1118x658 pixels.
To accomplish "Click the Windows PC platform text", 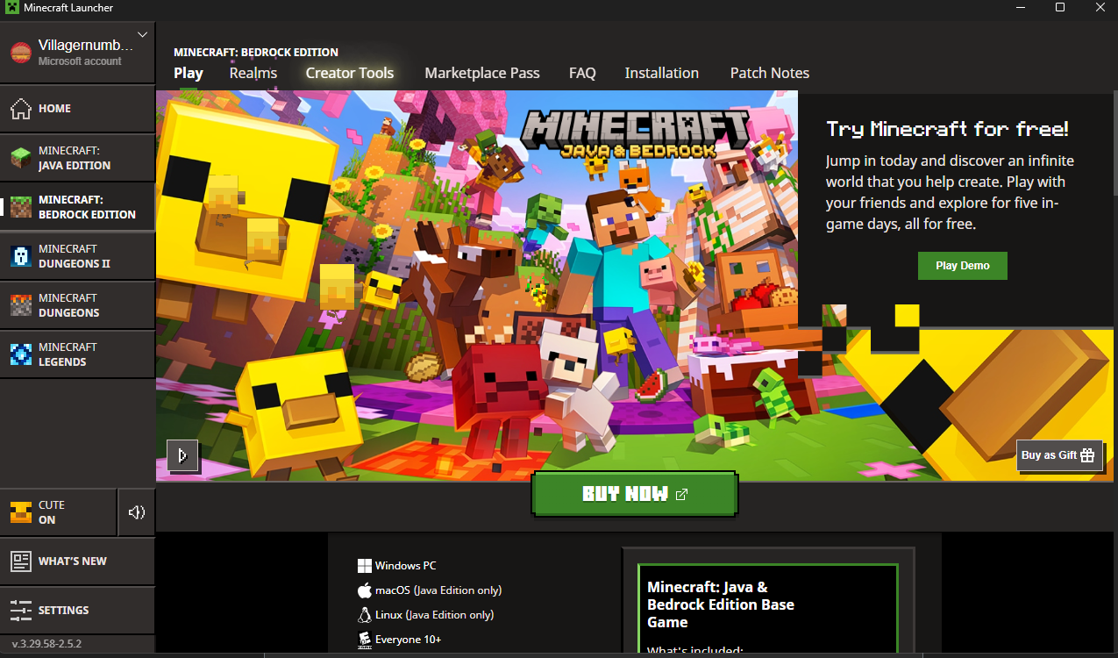I will 405,566.
